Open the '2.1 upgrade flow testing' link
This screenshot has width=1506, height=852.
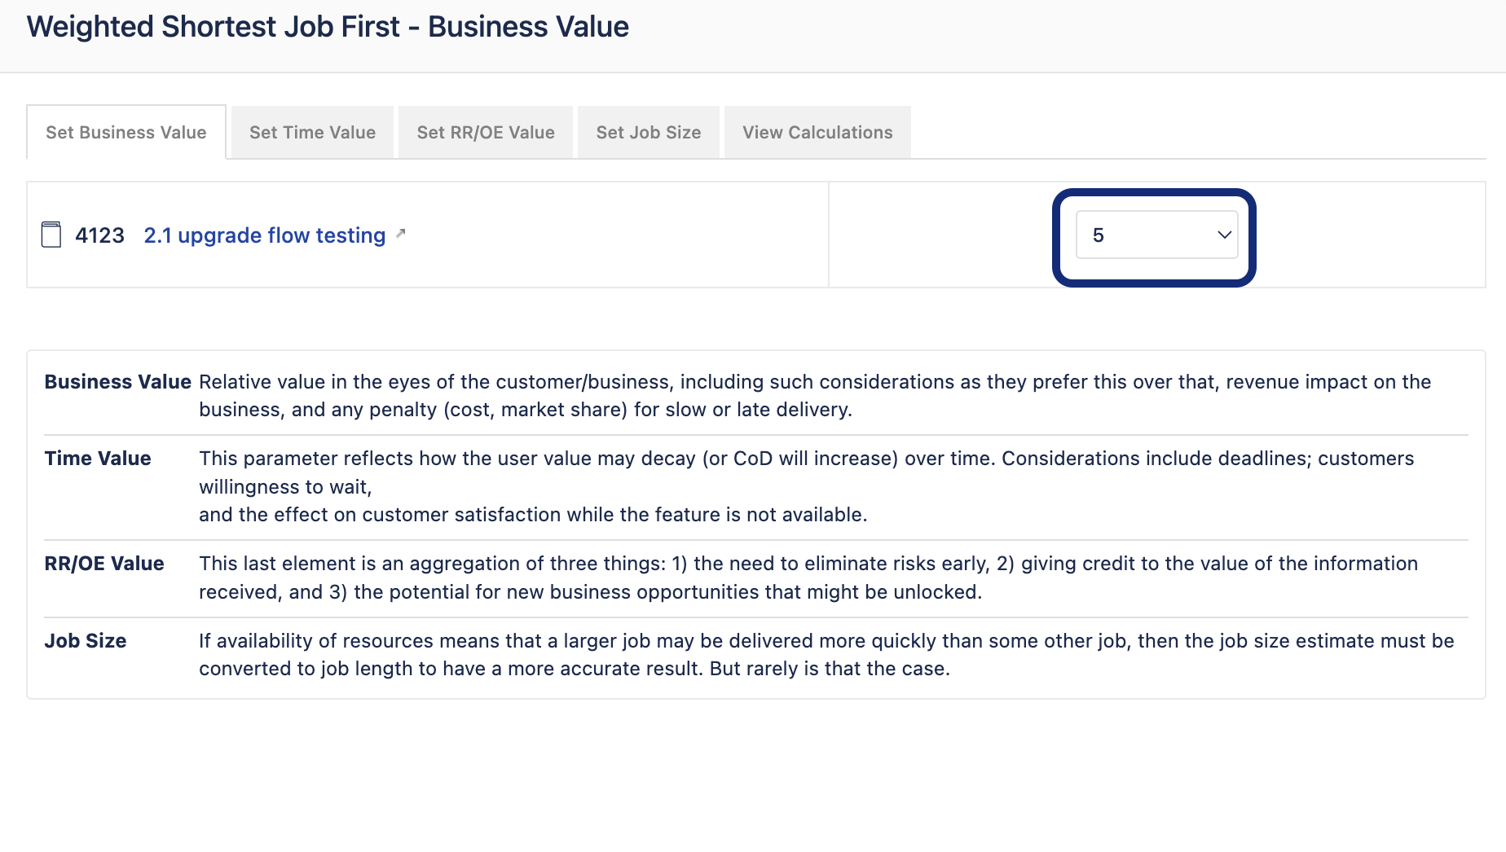265,235
